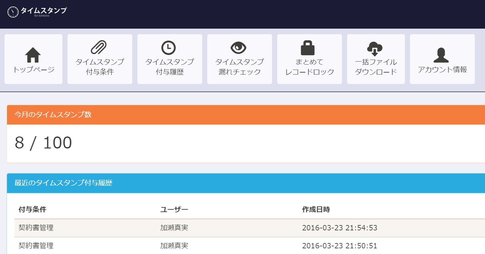The image size is (485, 254).
Task: Click the 作成日時 column header
Action: (316, 209)
